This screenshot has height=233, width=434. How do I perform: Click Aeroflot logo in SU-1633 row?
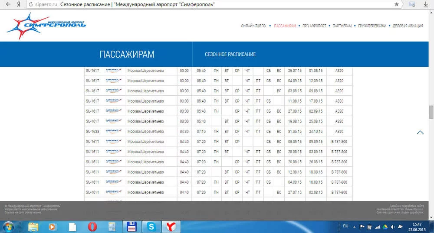pos(113,131)
